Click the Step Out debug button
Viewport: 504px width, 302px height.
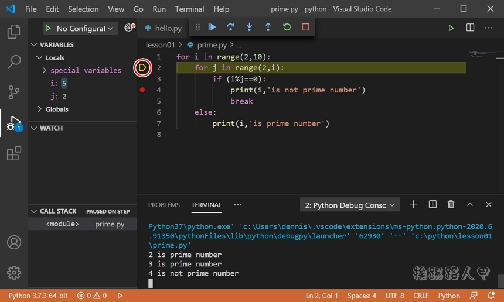coord(268,28)
